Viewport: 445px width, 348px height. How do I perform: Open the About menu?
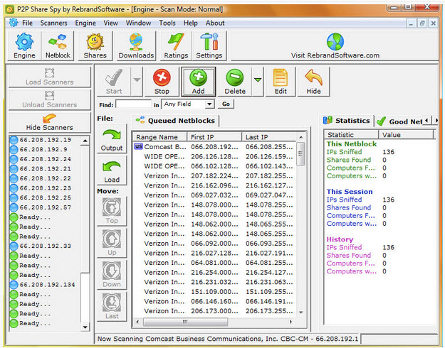pos(215,23)
